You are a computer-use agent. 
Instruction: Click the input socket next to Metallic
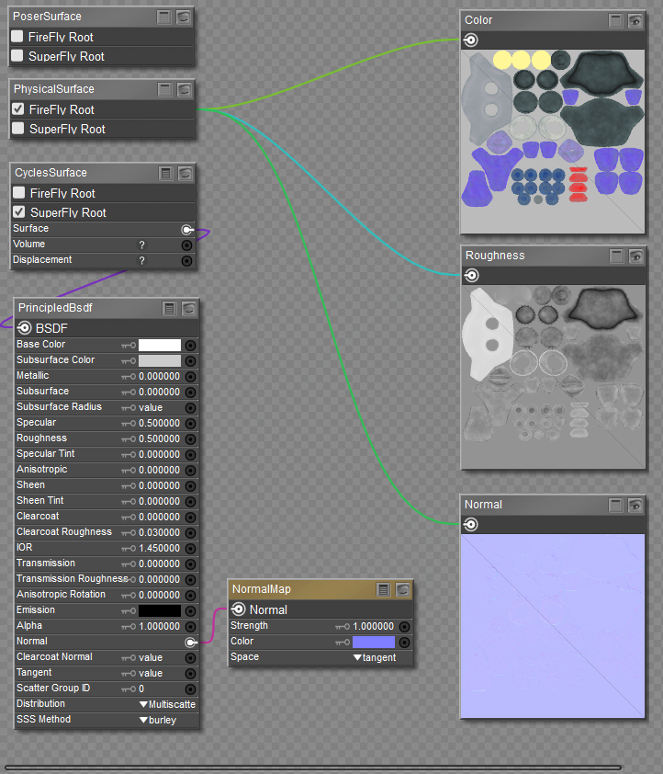[x=190, y=376]
